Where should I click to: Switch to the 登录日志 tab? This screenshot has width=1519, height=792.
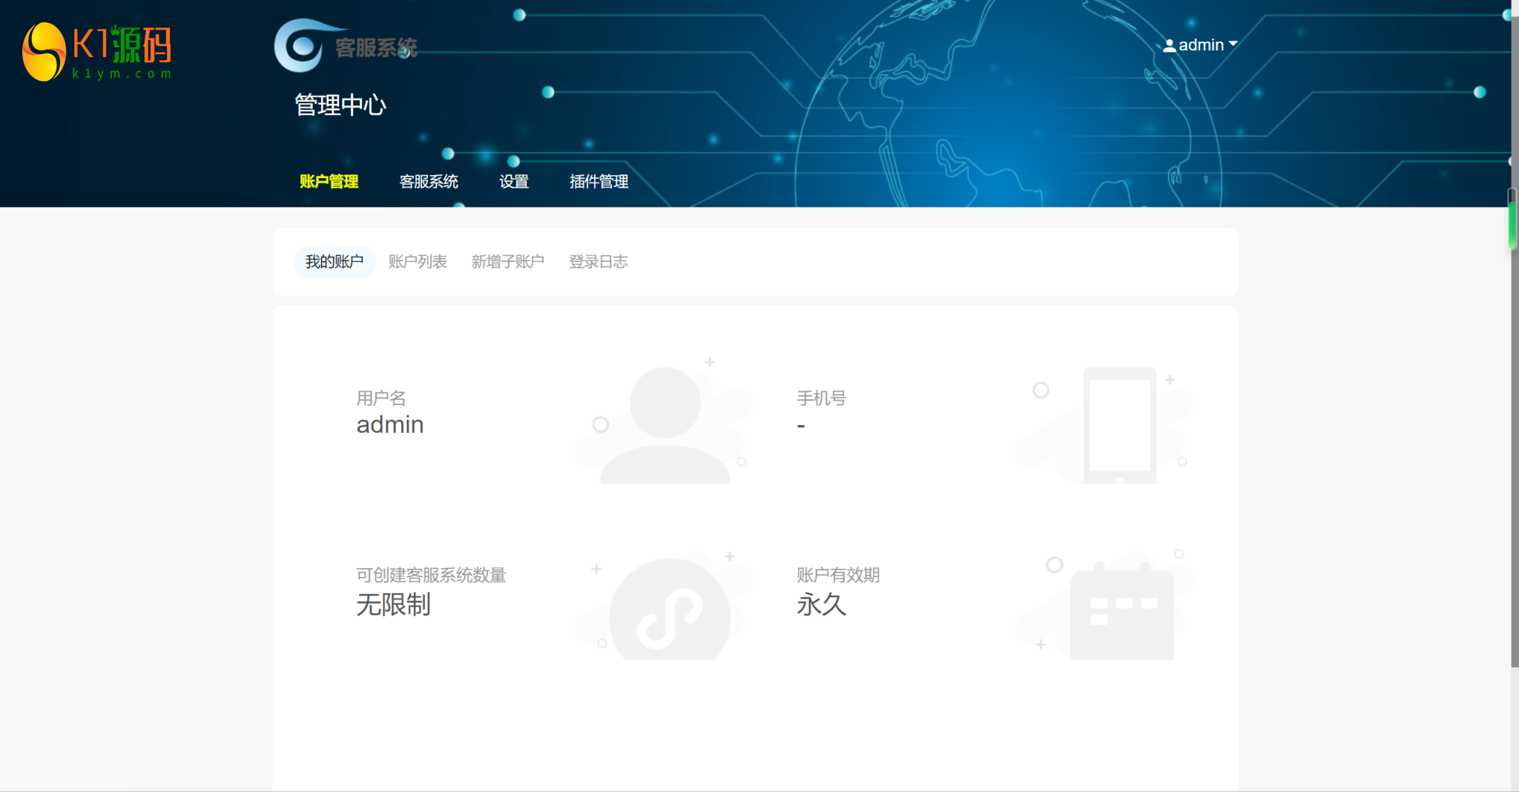(x=599, y=261)
